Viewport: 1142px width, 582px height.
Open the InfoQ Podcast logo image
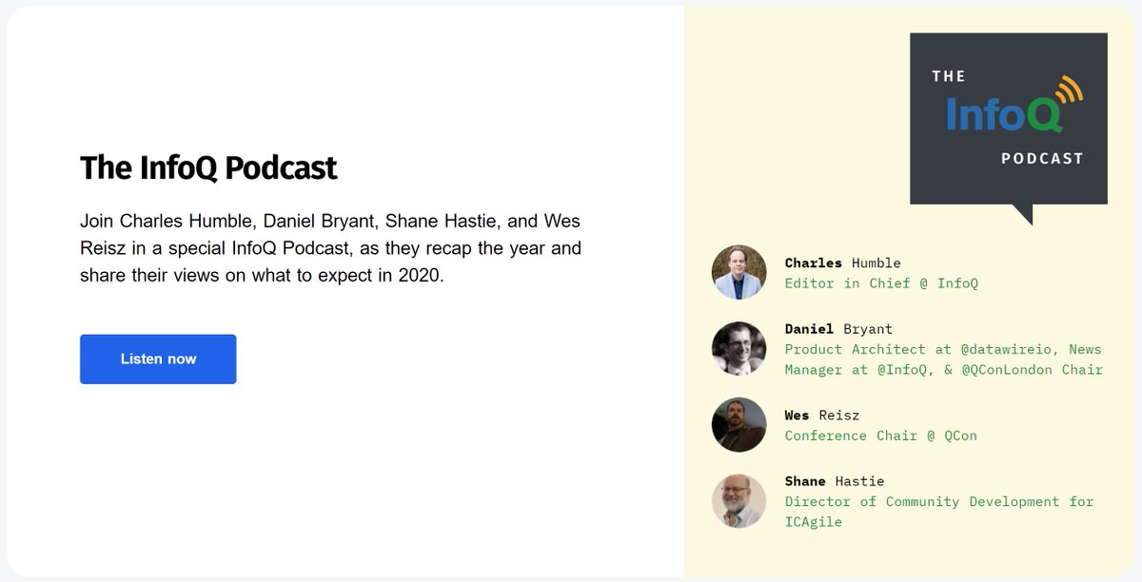click(1009, 128)
